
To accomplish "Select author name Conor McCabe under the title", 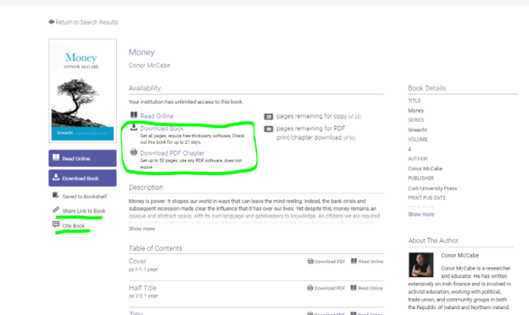I will coord(149,65).
